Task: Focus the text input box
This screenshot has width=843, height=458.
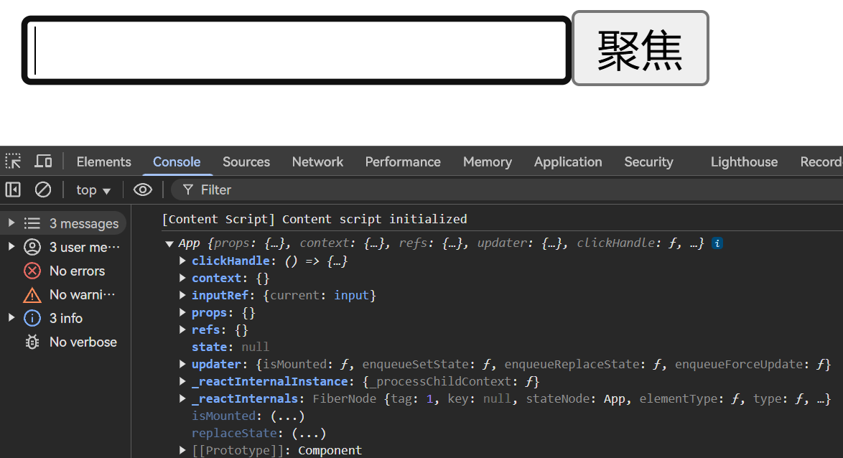Action: 297,50
